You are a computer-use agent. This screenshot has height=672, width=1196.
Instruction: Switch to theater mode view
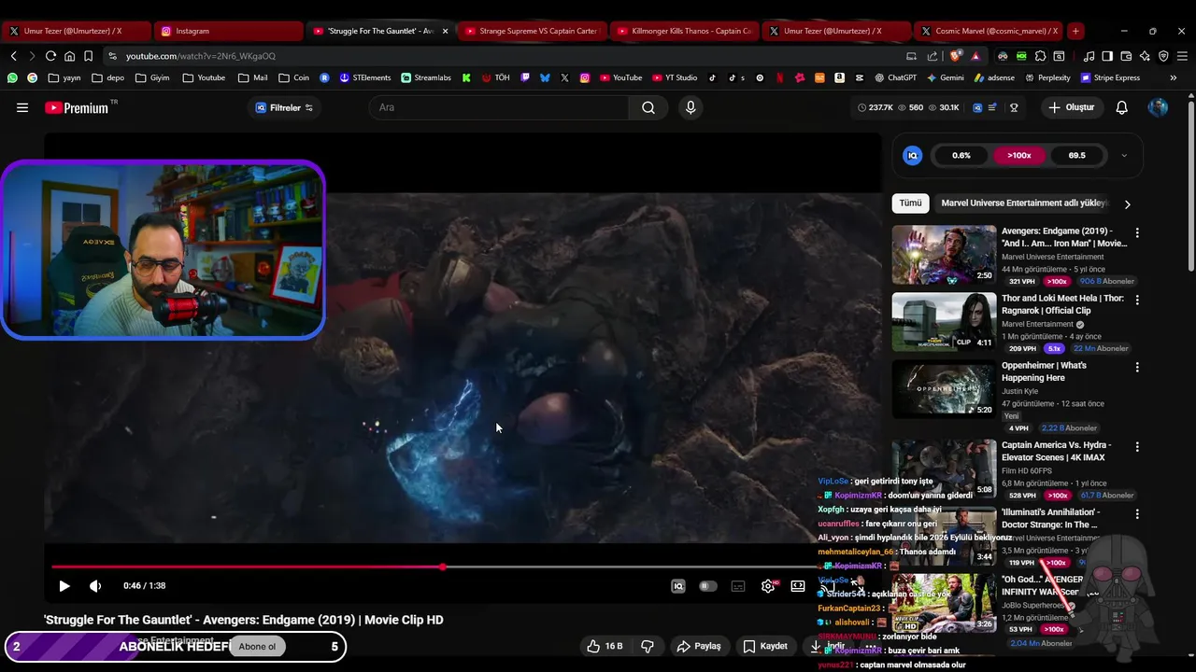click(x=798, y=586)
